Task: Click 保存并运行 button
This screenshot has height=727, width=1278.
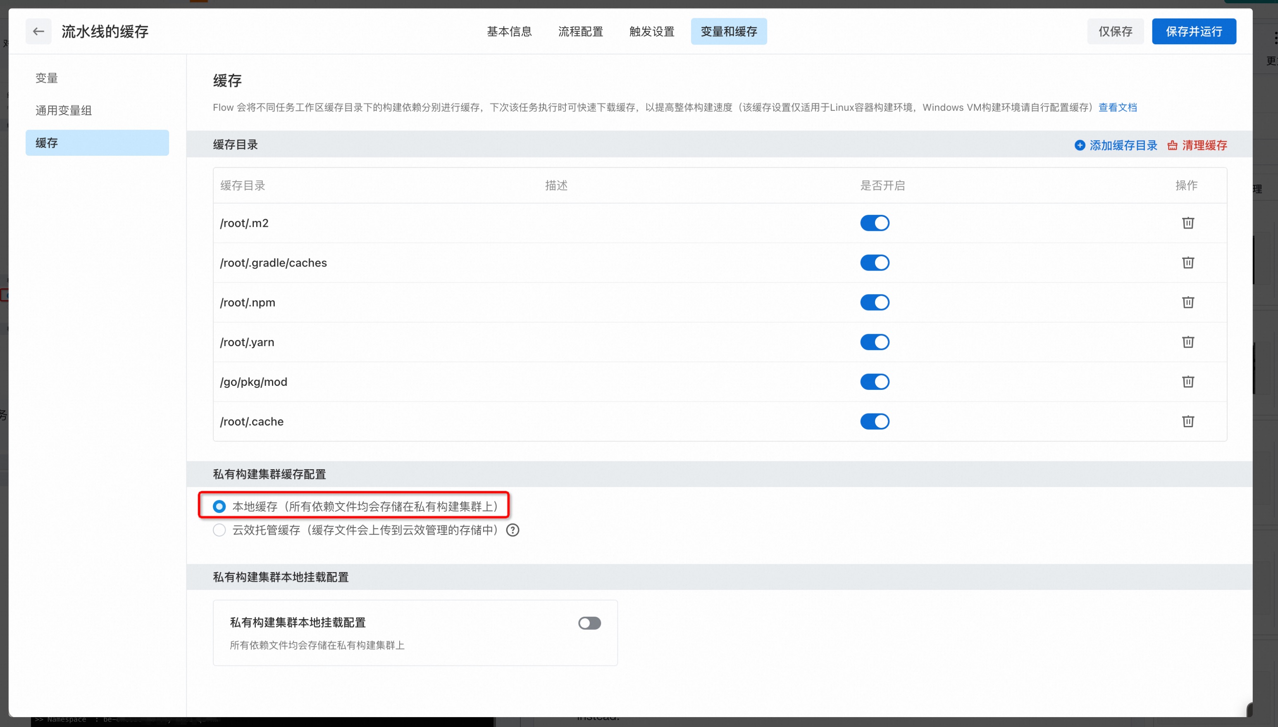Action: click(x=1194, y=31)
